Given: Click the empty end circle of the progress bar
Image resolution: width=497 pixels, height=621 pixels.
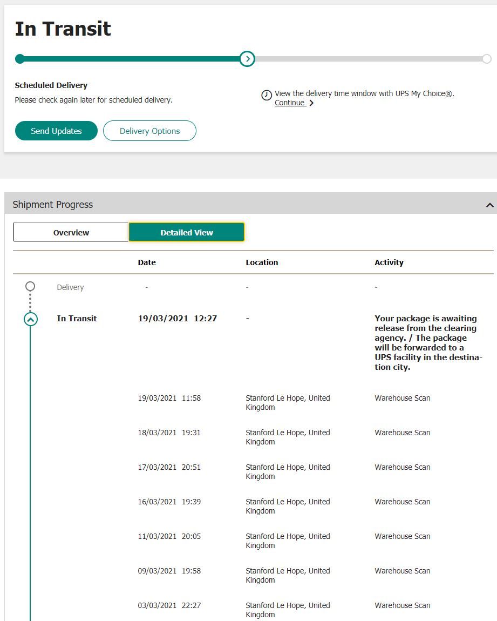Looking at the screenshot, I should (x=486, y=59).
